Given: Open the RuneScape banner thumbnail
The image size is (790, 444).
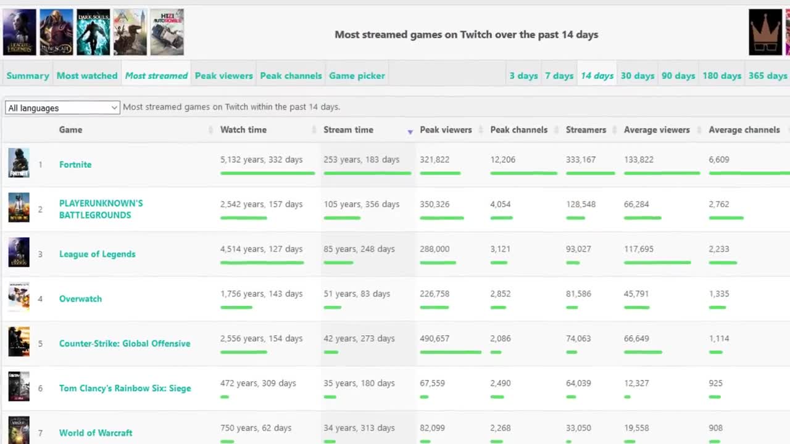Looking at the screenshot, I should [56, 32].
